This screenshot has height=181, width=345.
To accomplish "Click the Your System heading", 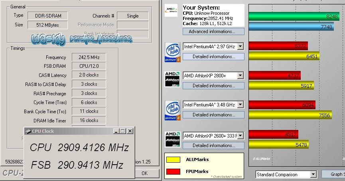I will pos(201,8).
